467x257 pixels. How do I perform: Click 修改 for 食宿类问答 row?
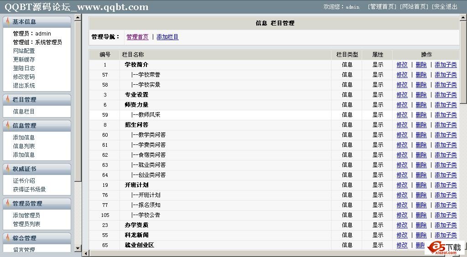[x=402, y=155]
